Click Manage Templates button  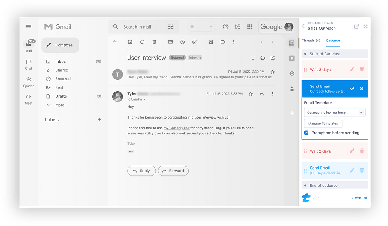(323, 124)
